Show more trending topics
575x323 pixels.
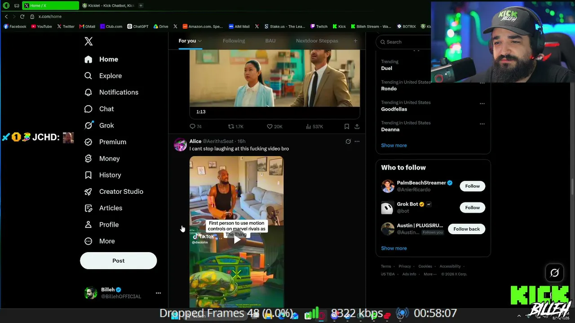(394, 145)
